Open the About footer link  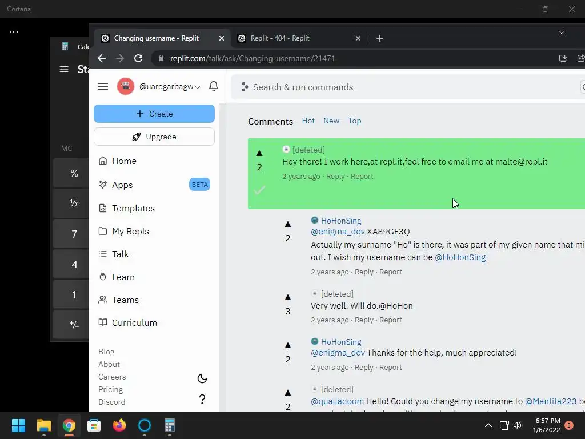pos(109,364)
